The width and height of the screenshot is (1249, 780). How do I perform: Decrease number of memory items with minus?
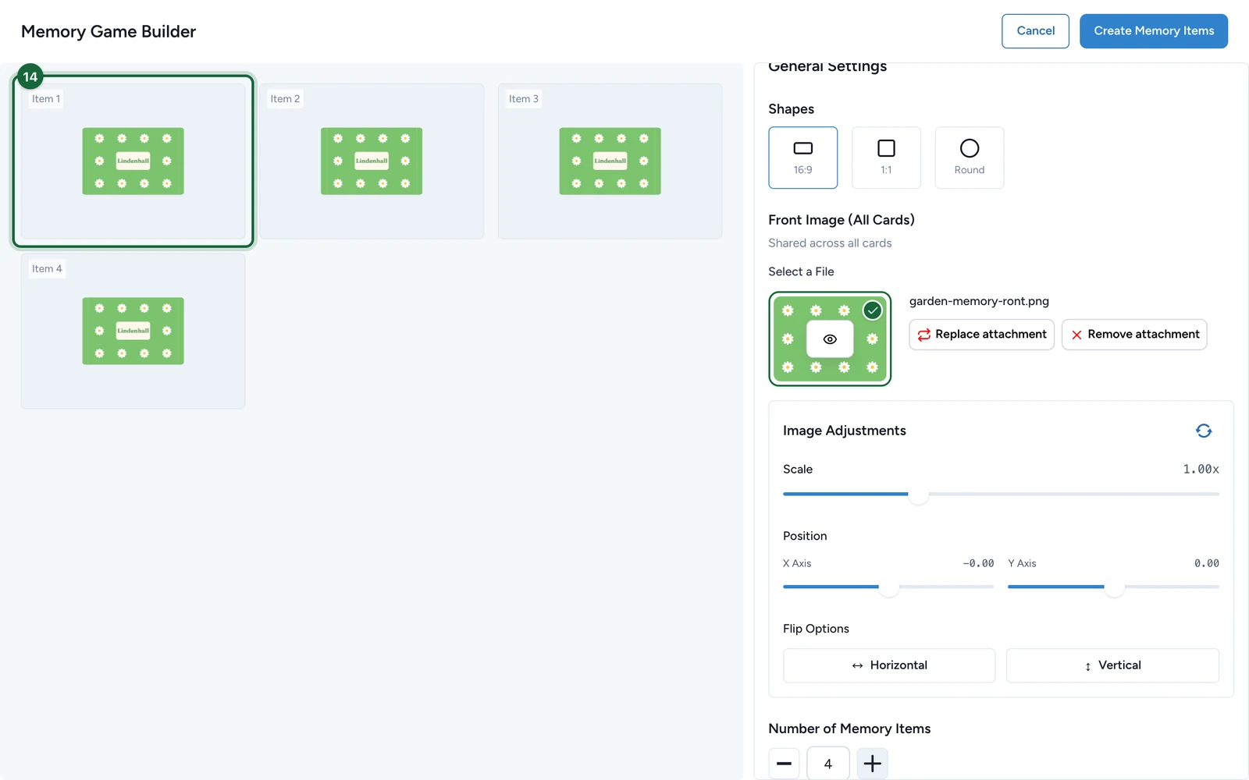(784, 764)
